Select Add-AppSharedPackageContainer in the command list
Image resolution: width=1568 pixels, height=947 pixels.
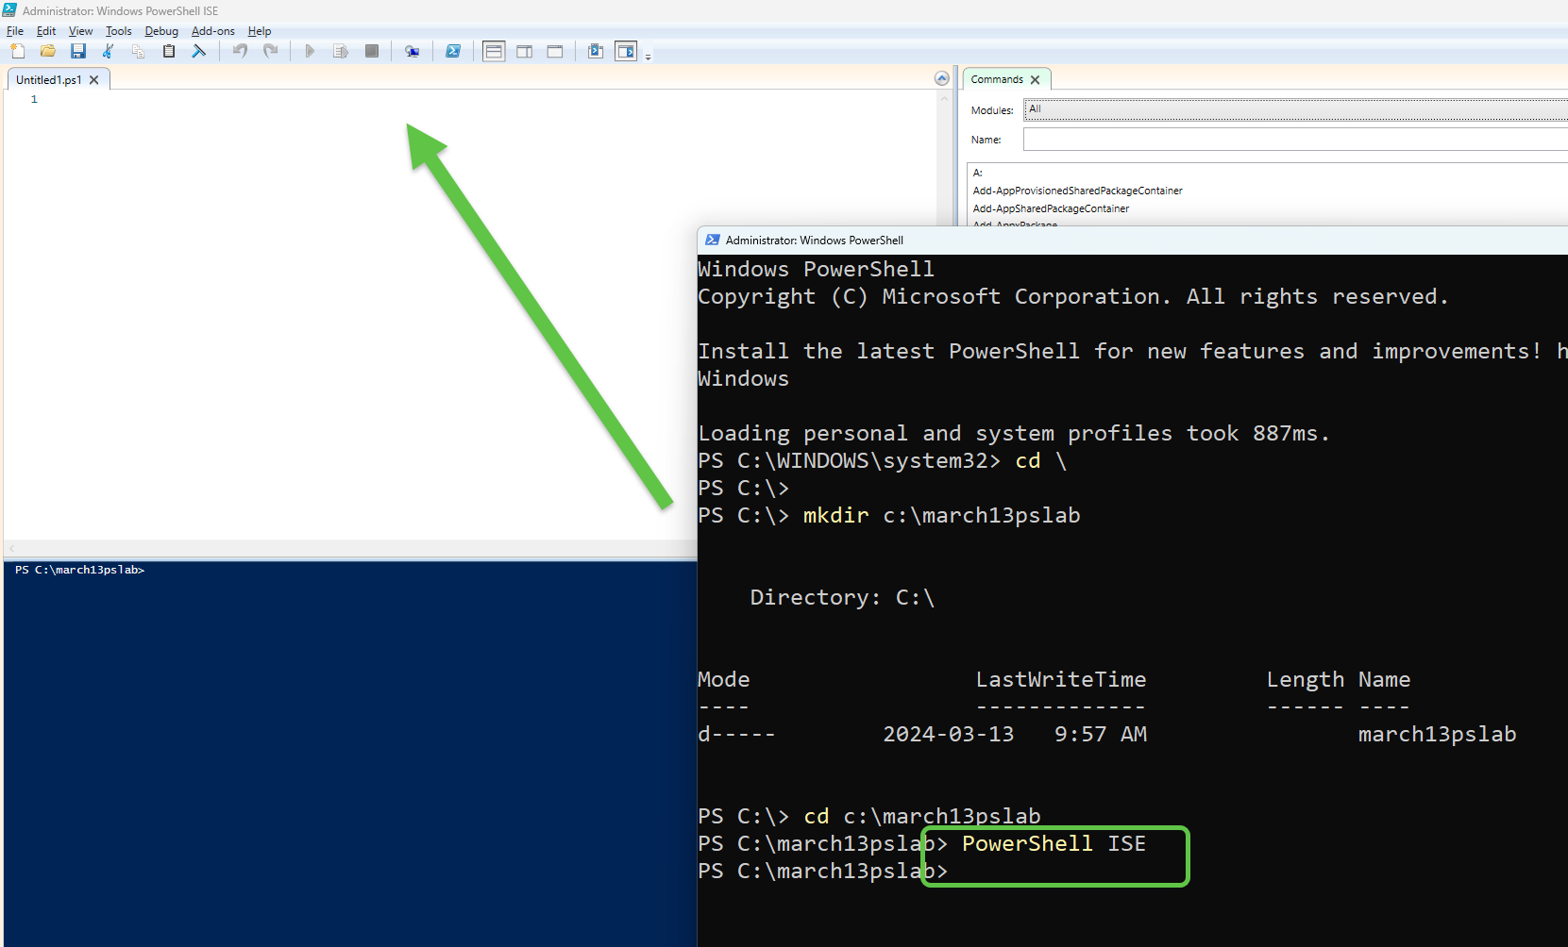point(1051,208)
